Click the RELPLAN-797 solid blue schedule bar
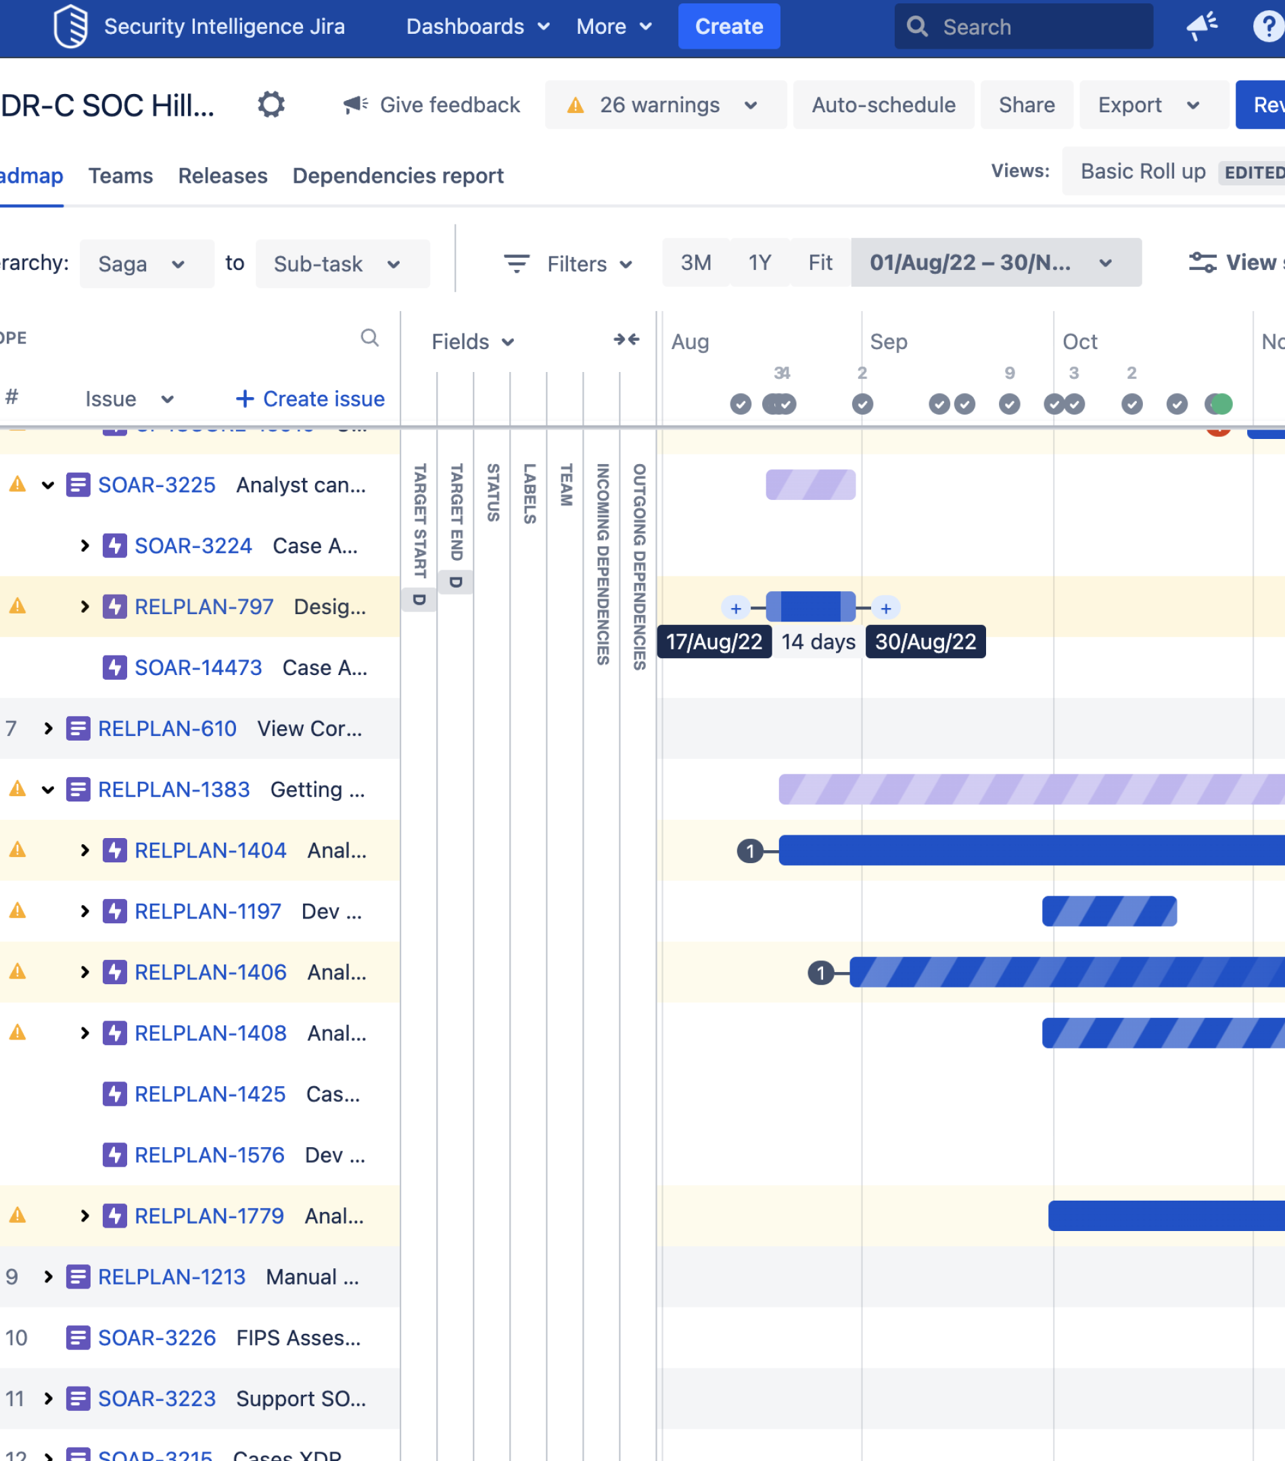 pos(810,606)
